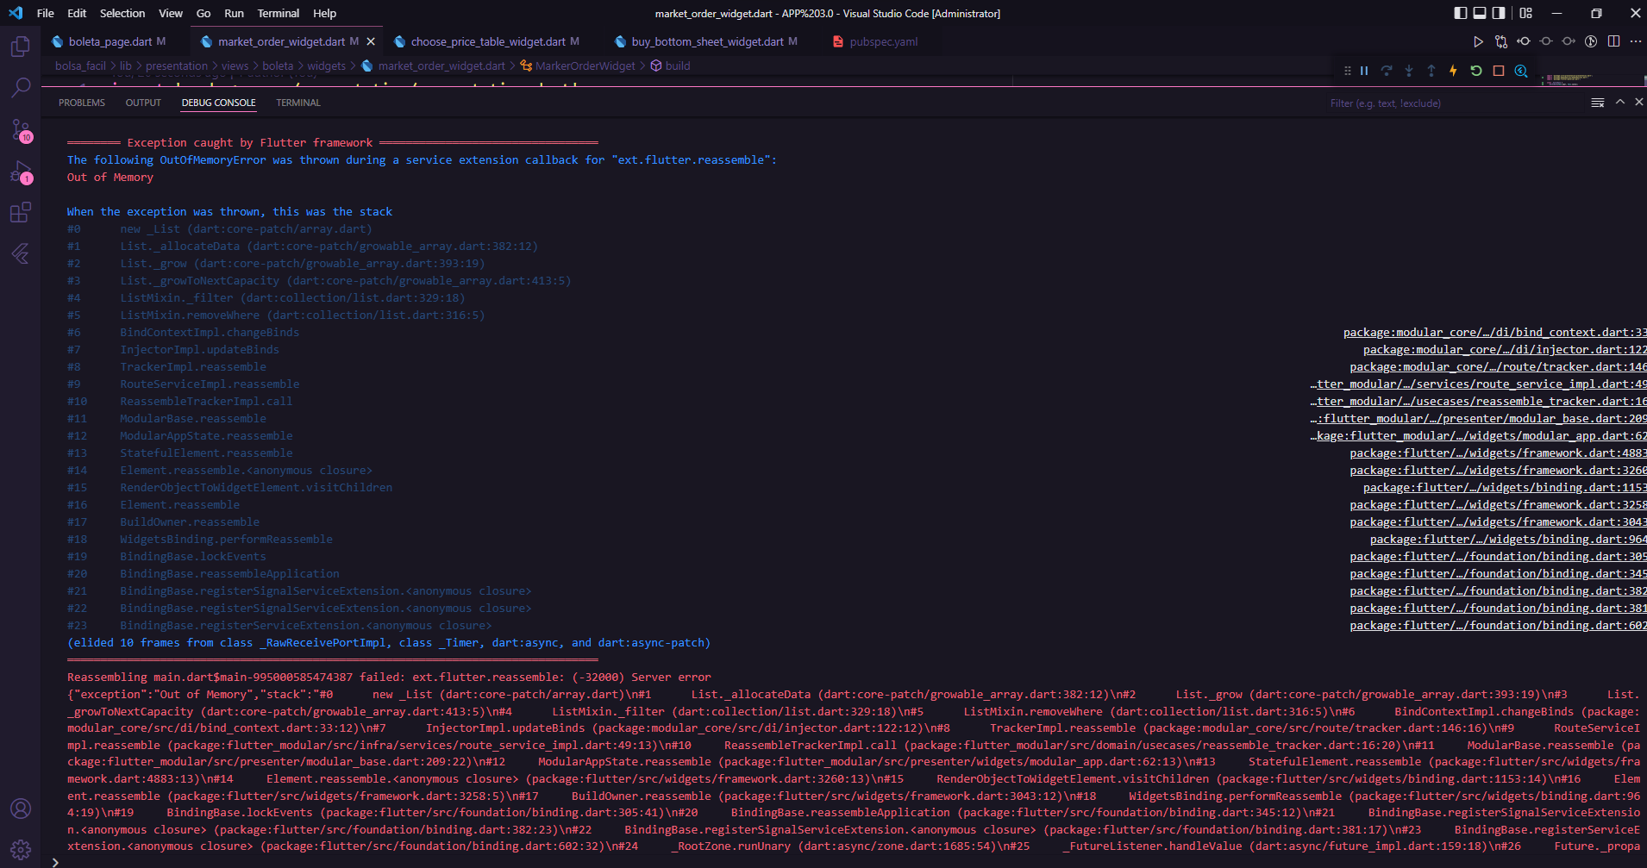Open Source Control from the activity bar
This screenshot has width=1647, height=868.
(x=21, y=129)
